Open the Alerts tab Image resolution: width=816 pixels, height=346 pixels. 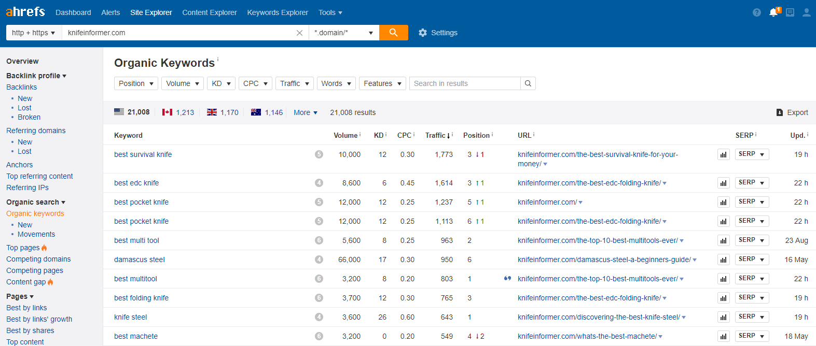[x=110, y=12]
